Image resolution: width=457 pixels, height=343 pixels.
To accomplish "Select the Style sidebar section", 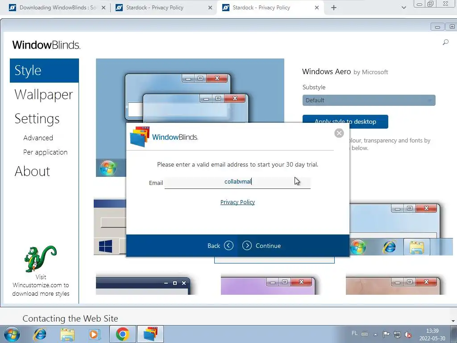I will coord(44,71).
